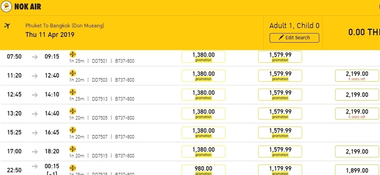Click the Nok Air icon for flight DD7503
This screenshot has width=380, height=175.
tap(73, 73)
